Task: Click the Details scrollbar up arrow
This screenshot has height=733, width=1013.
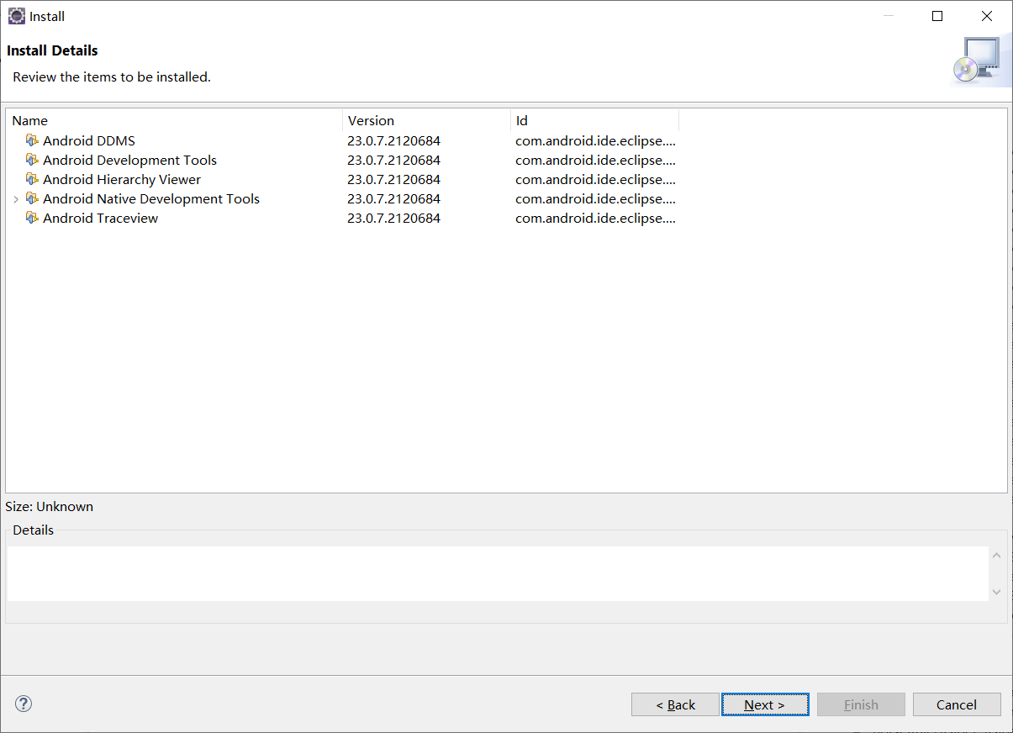Action: [x=996, y=556]
